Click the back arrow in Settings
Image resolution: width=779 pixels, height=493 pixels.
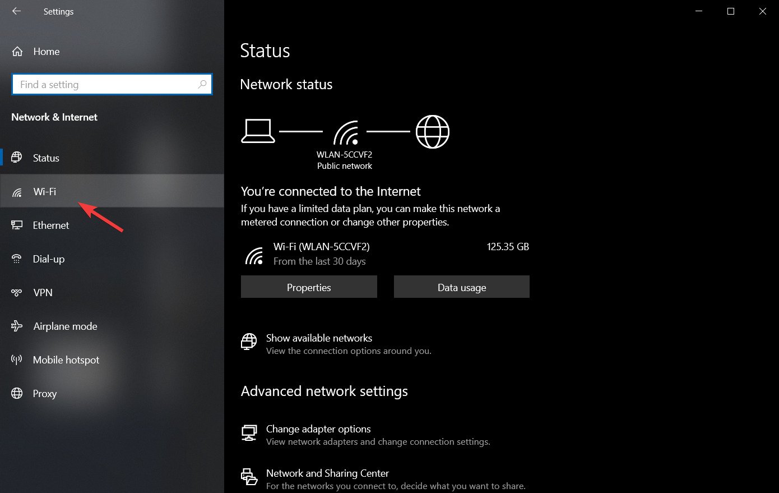(16, 11)
